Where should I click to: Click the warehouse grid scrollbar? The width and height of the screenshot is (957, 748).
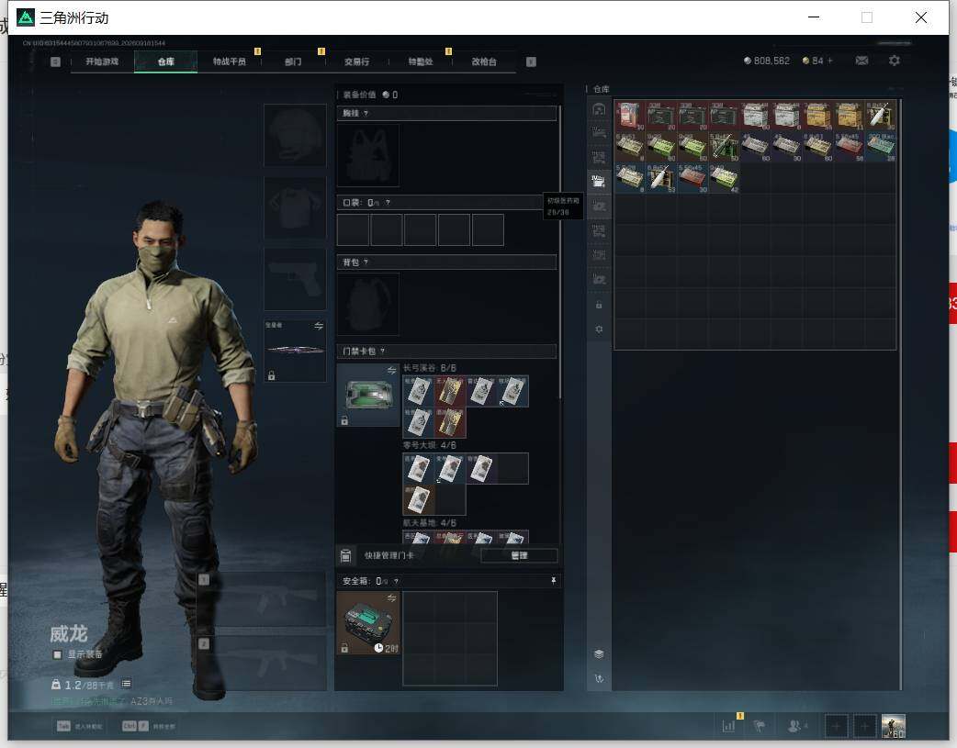[x=900, y=396]
